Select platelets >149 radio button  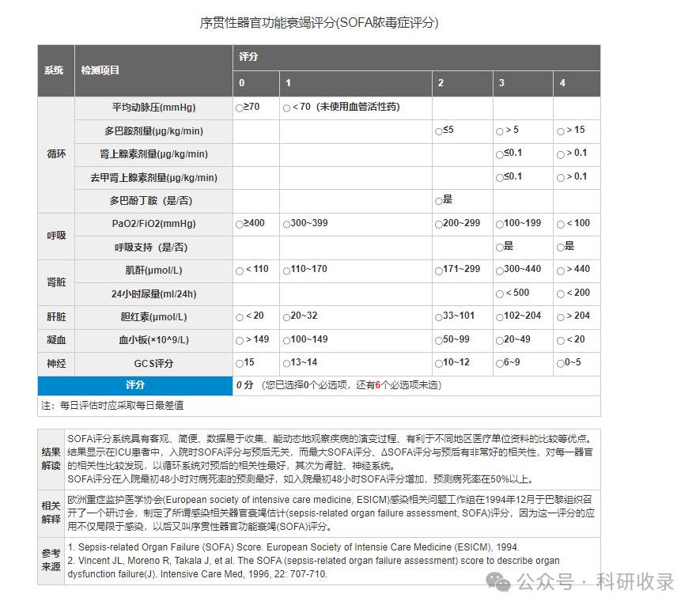click(240, 341)
